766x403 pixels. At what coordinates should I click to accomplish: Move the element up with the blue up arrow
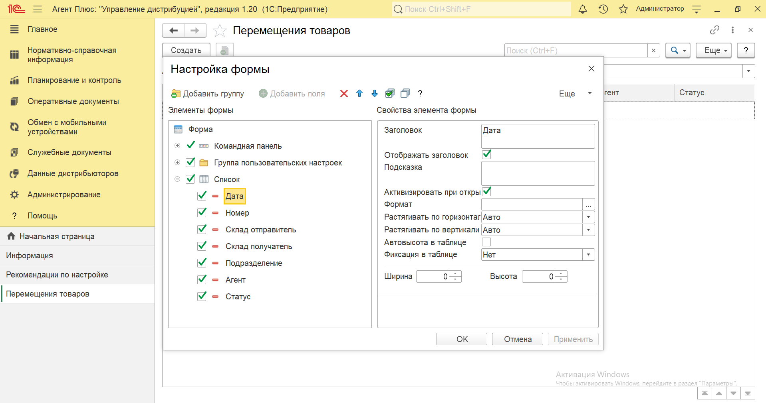(359, 93)
